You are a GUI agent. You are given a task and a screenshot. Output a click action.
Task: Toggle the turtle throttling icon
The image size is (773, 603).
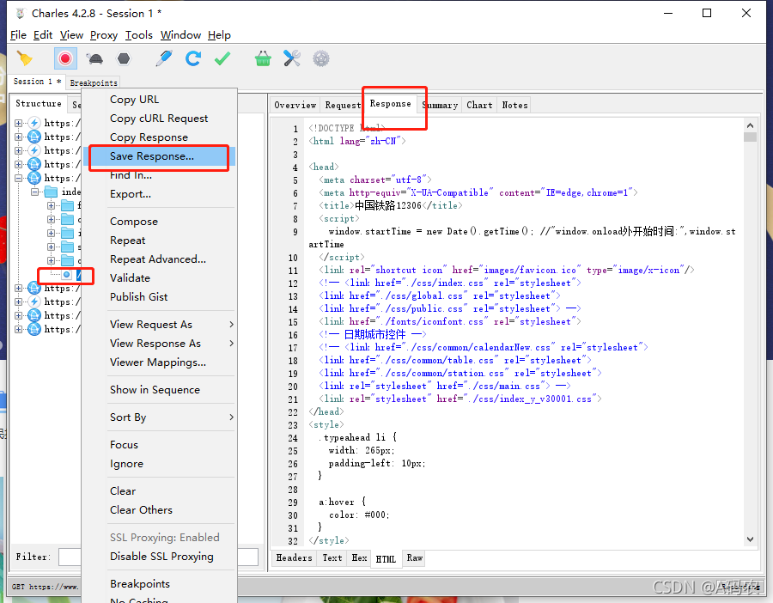point(94,58)
